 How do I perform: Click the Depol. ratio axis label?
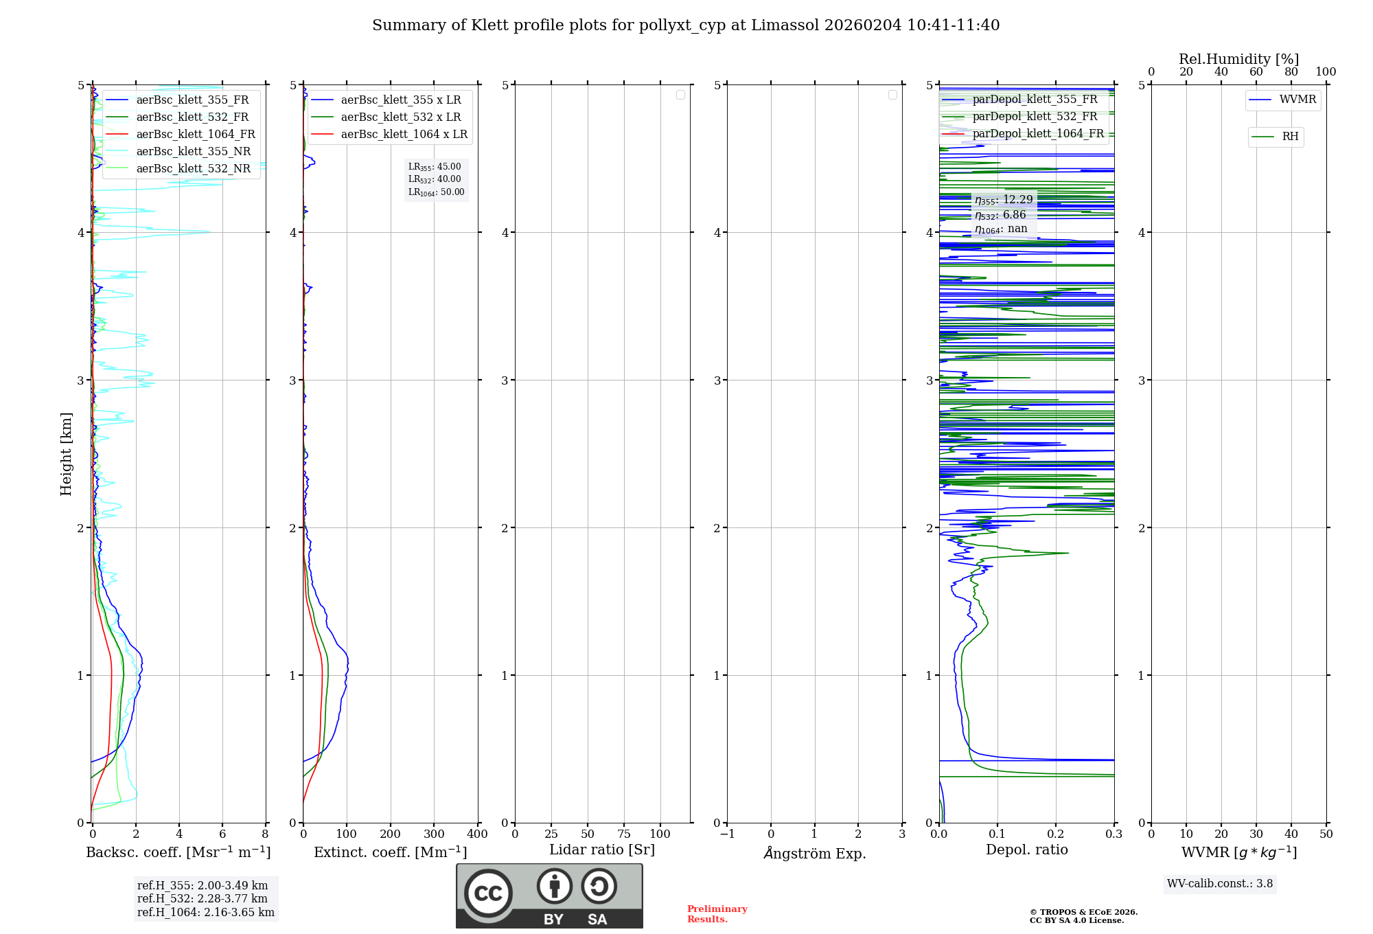[x=1027, y=850]
